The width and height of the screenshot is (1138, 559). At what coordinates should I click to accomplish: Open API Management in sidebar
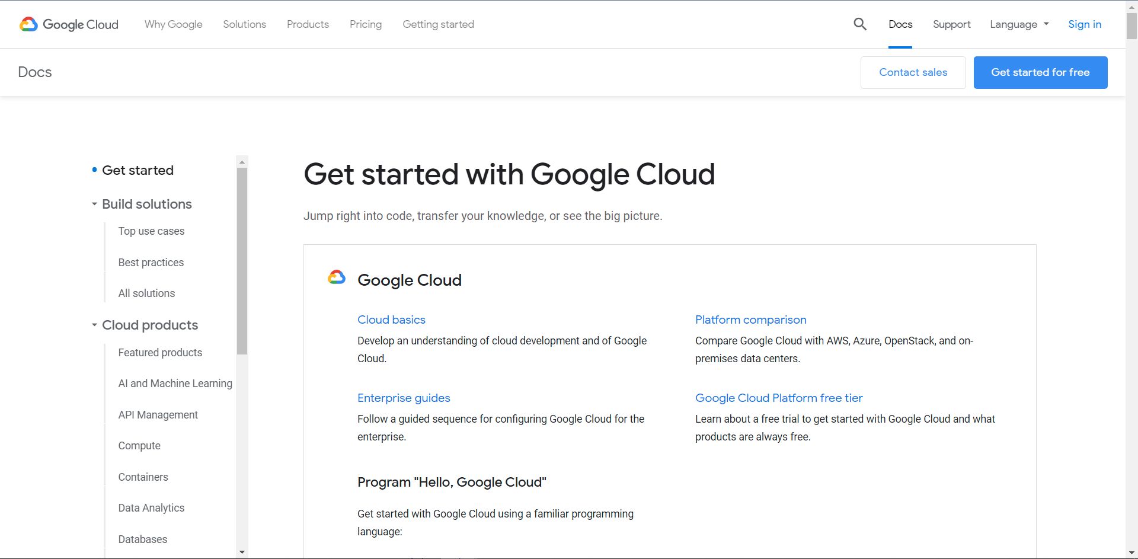point(158,415)
